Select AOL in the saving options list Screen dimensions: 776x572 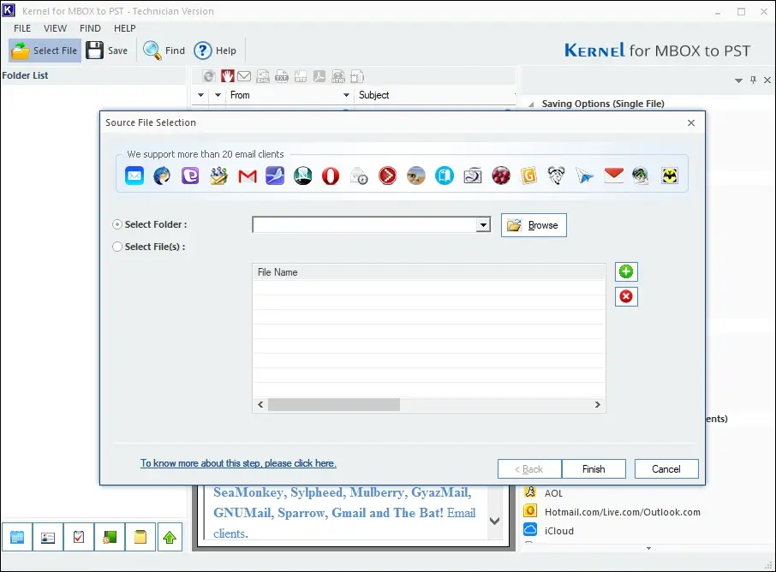click(x=553, y=493)
